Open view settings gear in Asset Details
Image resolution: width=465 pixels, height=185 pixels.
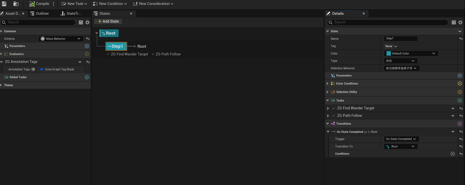(x=87, y=22)
